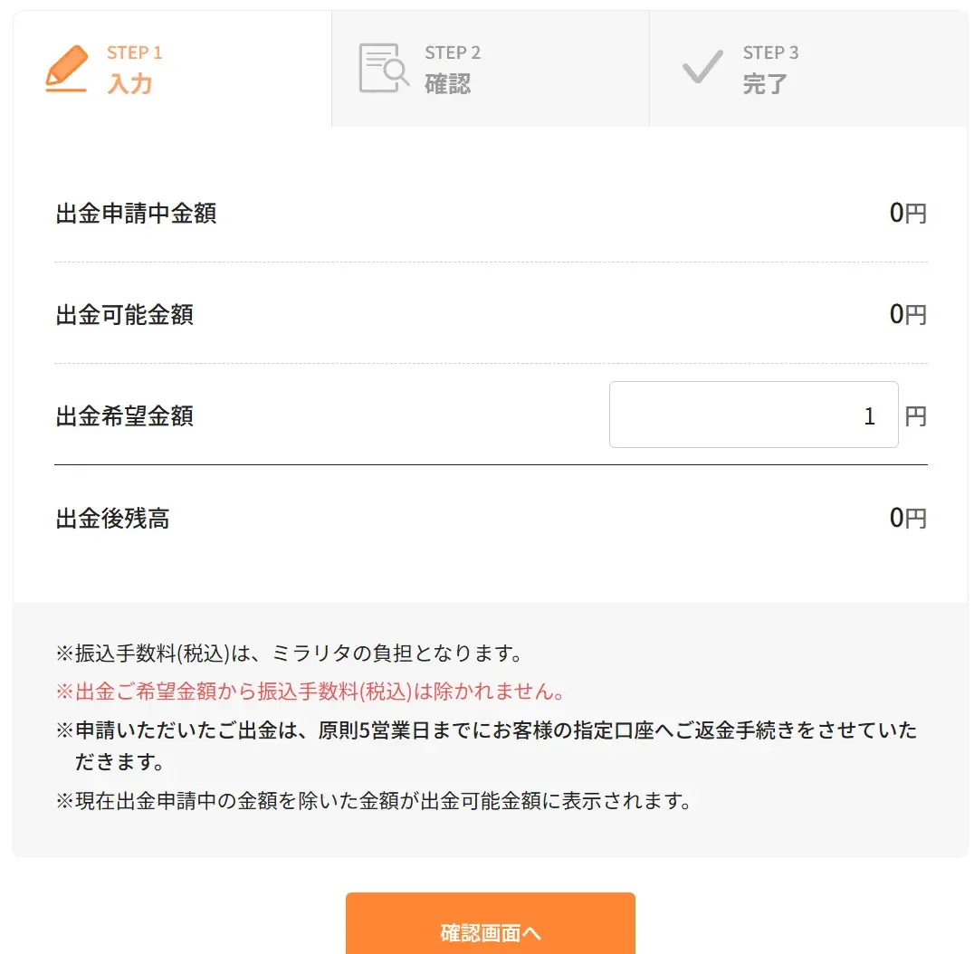Click the 出金後残高 label

(x=113, y=517)
